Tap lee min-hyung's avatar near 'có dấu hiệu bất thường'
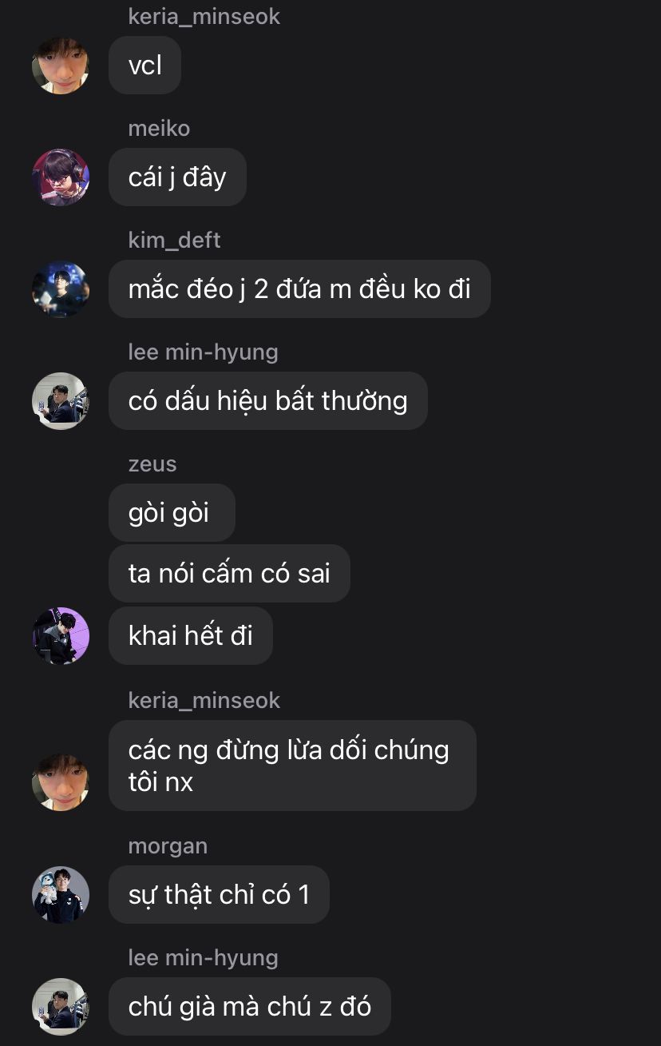The height and width of the screenshot is (1046, 661). tap(61, 401)
